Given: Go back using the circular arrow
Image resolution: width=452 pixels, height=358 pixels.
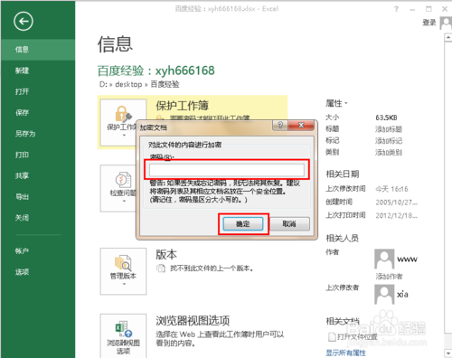Looking at the screenshot, I should pos(24,22).
